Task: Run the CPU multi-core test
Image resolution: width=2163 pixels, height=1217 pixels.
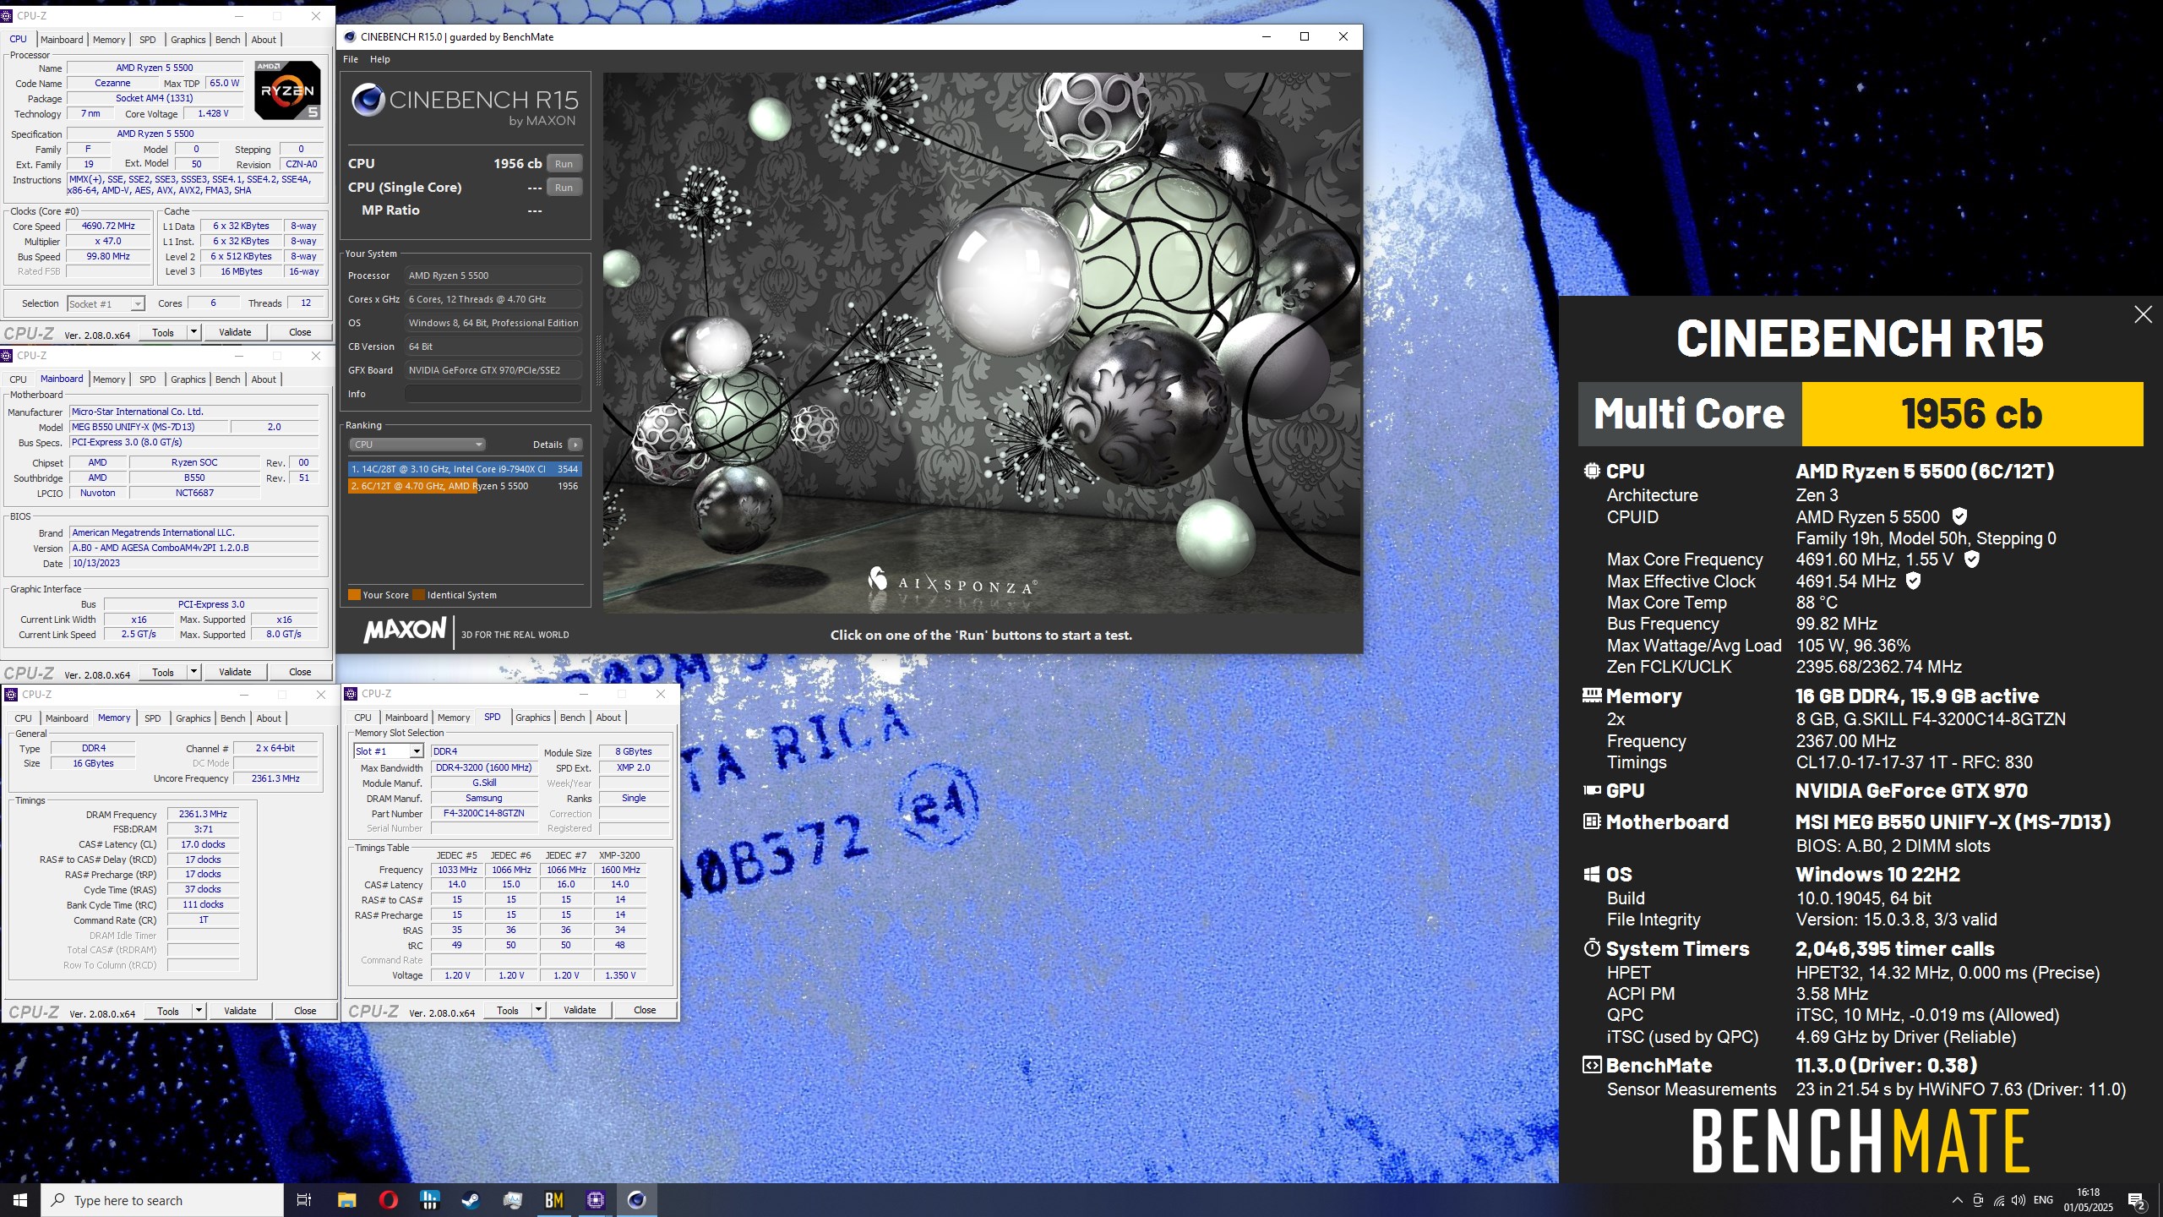Action: (564, 164)
